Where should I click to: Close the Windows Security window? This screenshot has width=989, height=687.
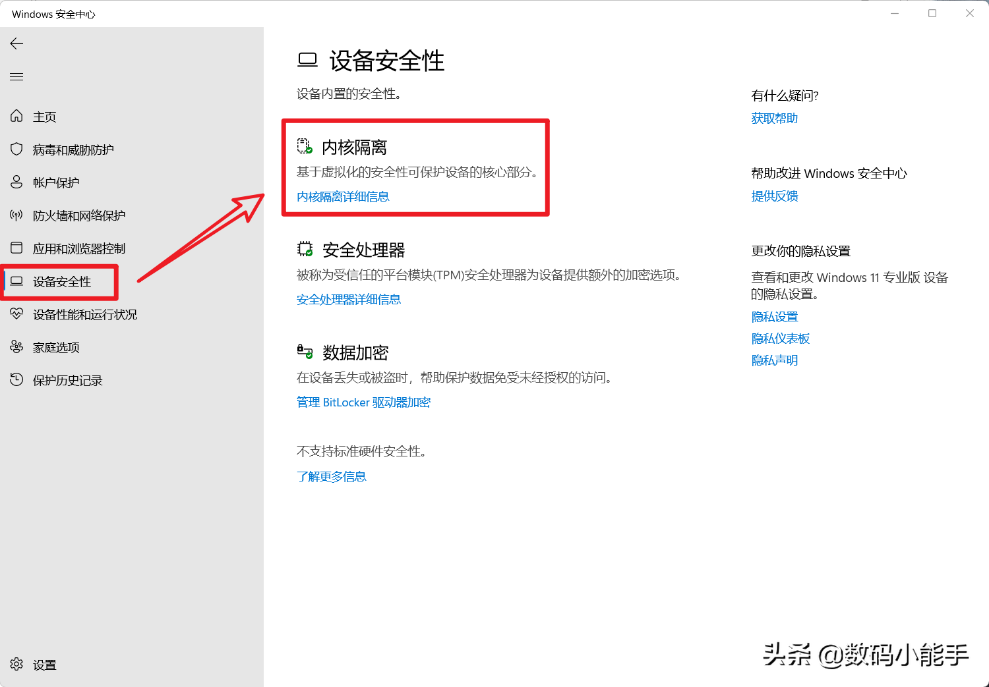click(x=970, y=13)
